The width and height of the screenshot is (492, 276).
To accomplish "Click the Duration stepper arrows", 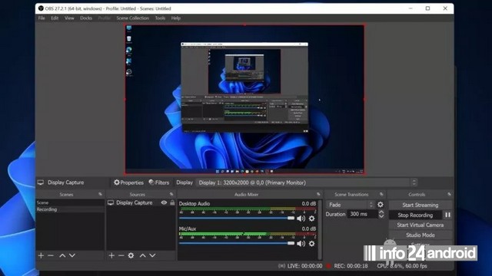I will pos(381,214).
